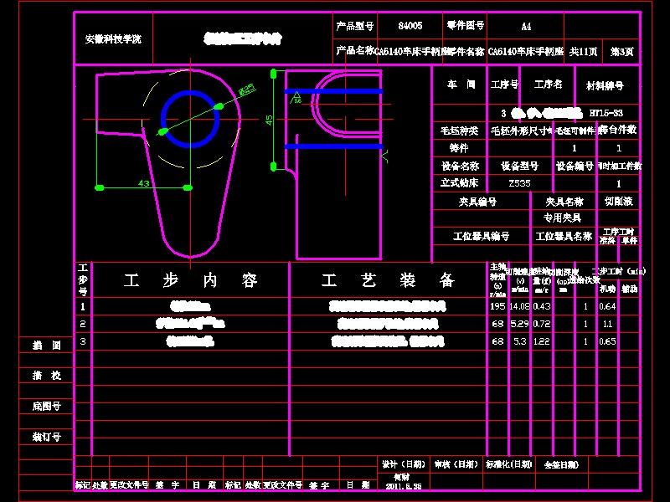Click the 设备名称 label
This screenshot has width=670, height=502.
pyautogui.click(x=460, y=166)
